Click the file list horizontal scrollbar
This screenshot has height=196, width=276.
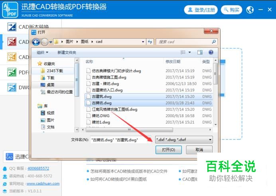click(129, 130)
